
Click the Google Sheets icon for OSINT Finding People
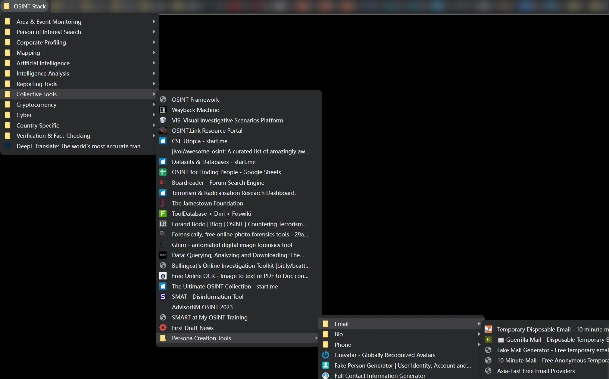pos(163,172)
